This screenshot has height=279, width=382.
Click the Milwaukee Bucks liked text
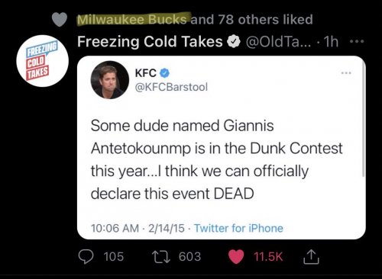click(x=132, y=20)
